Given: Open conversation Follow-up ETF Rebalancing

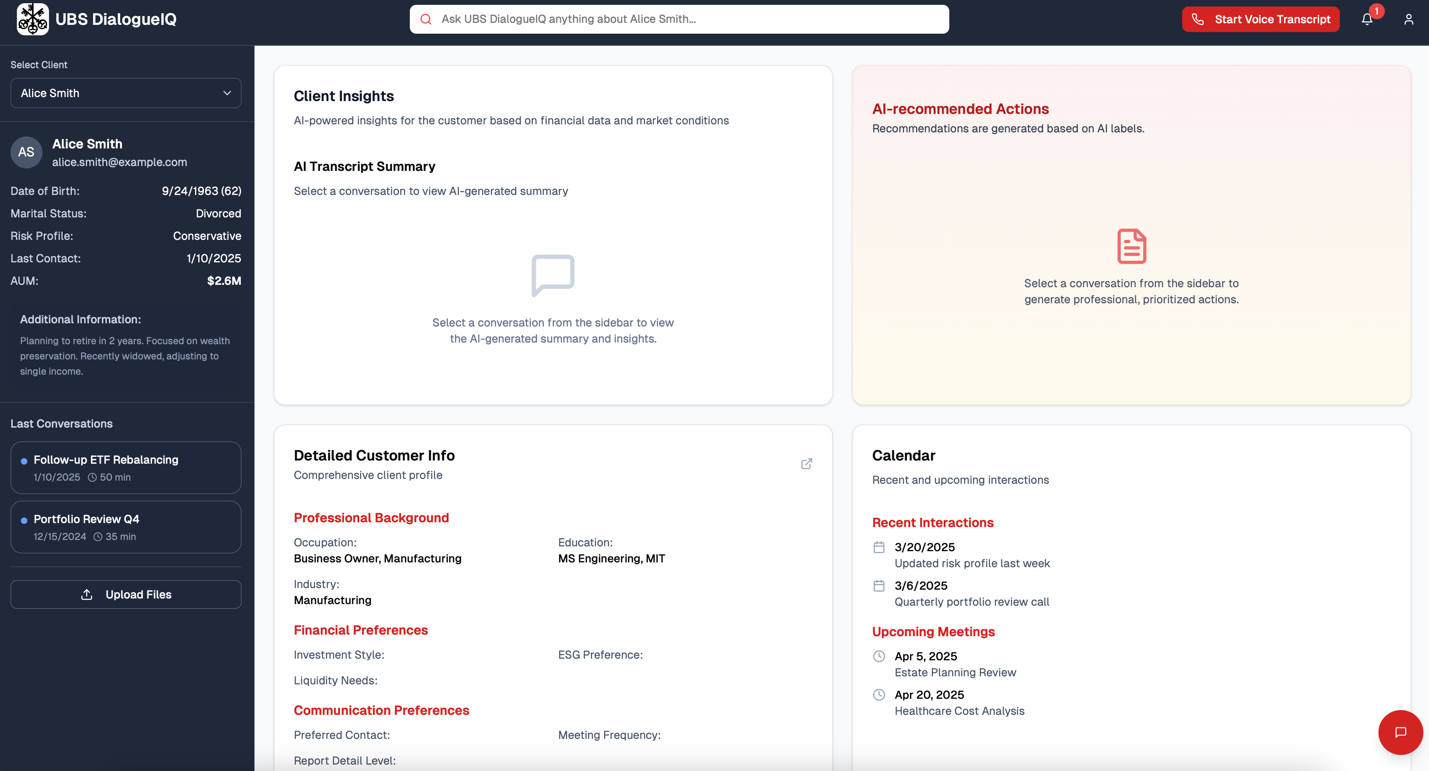Looking at the screenshot, I should tap(125, 467).
